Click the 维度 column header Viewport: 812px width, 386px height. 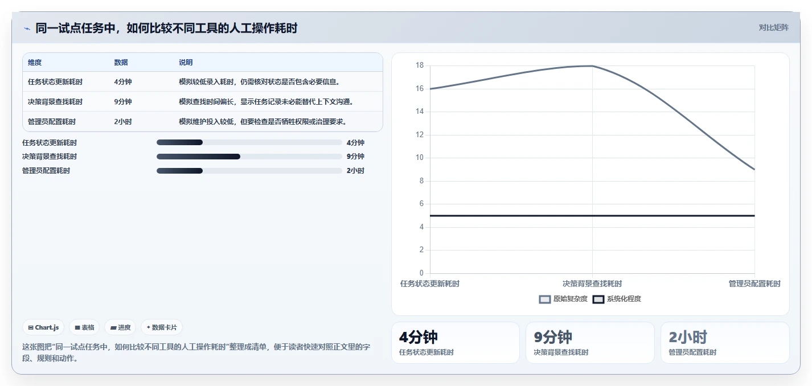[35, 63]
